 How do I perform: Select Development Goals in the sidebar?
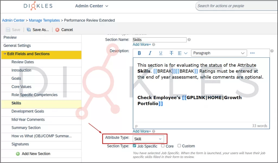pyautogui.click(x=28, y=111)
